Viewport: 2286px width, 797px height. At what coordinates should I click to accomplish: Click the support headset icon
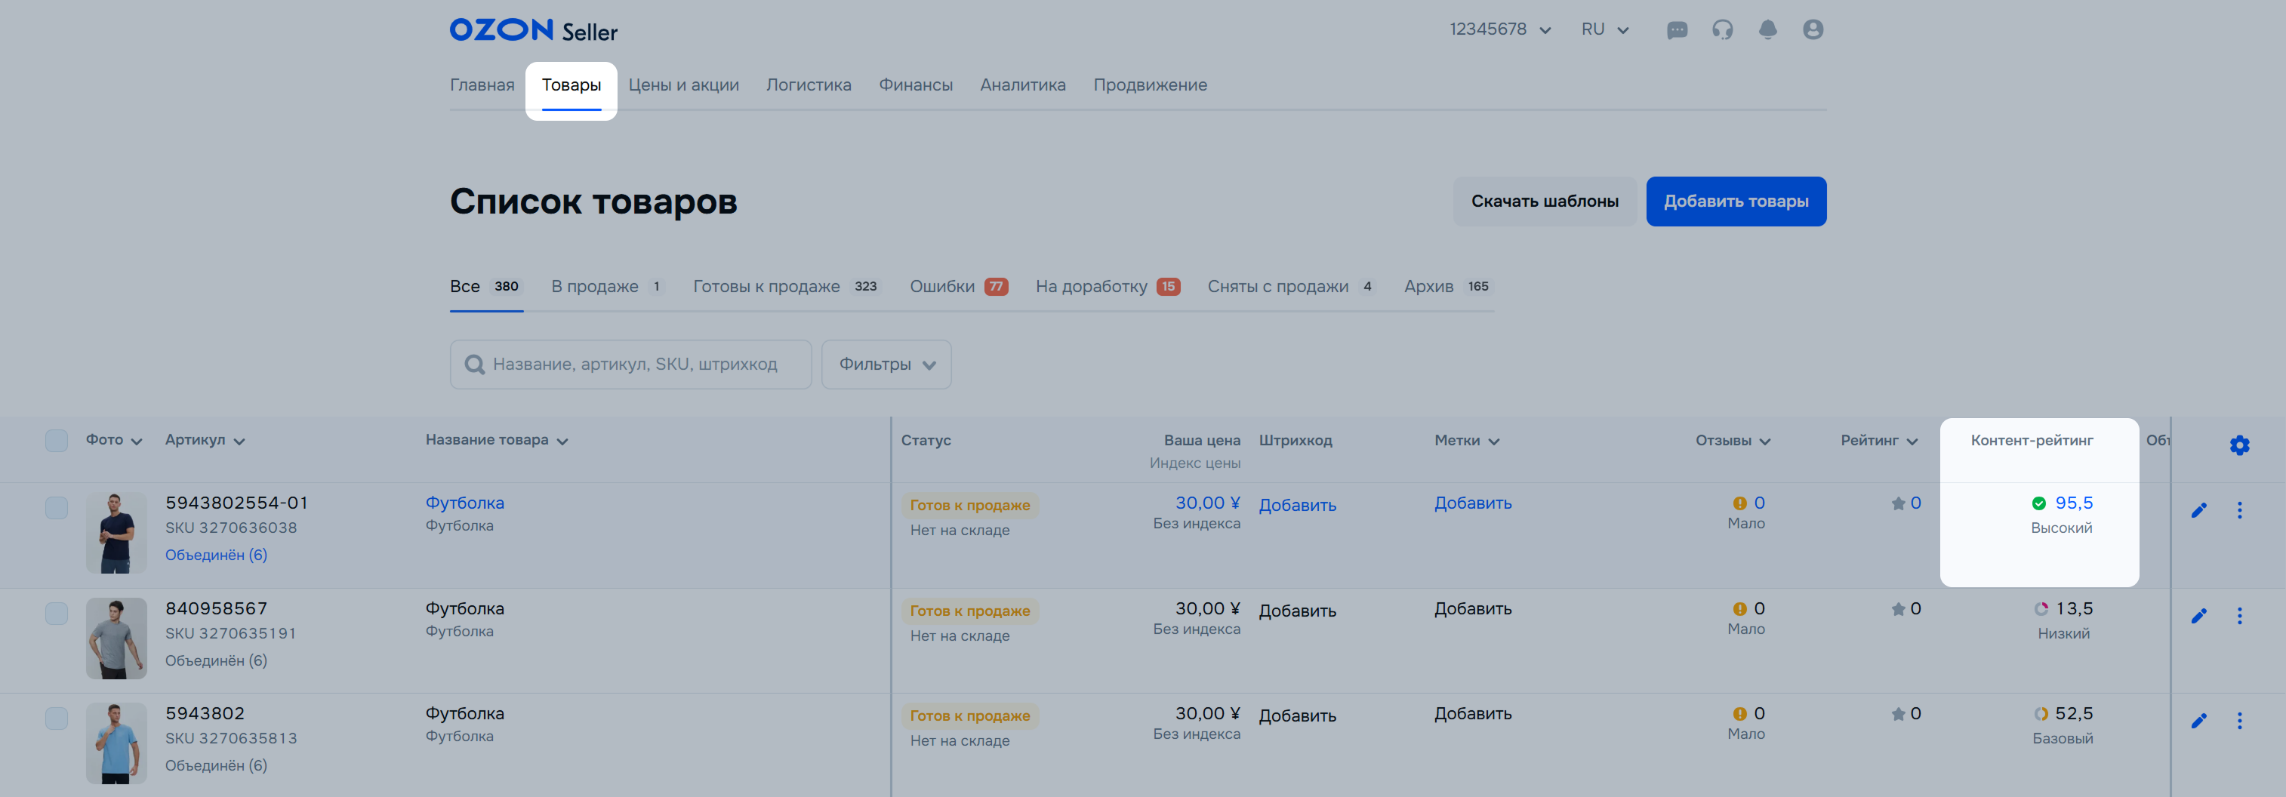point(1721,30)
